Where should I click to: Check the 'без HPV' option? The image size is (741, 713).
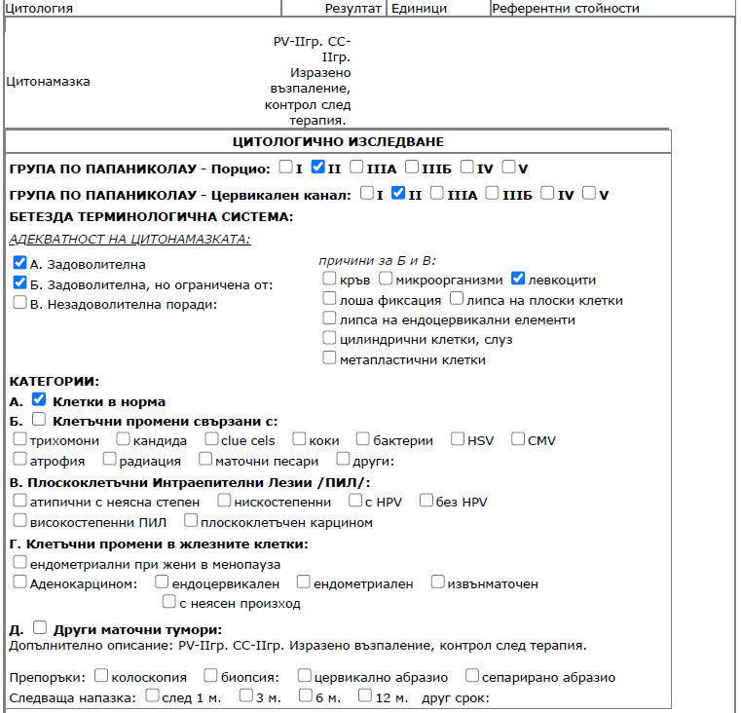coord(426,501)
